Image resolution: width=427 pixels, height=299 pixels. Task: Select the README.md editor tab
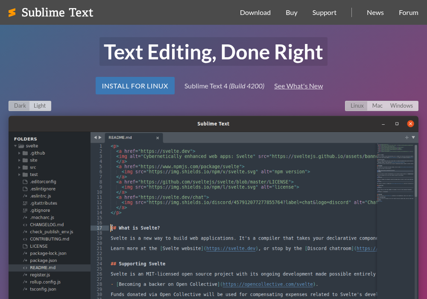[133, 138]
